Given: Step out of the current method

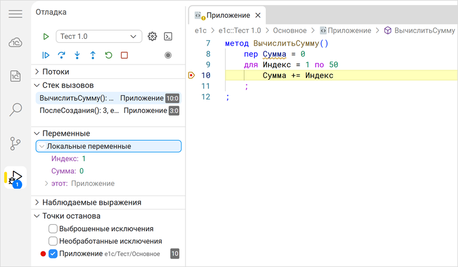Looking at the screenshot, I should pyautogui.click(x=93, y=55).
